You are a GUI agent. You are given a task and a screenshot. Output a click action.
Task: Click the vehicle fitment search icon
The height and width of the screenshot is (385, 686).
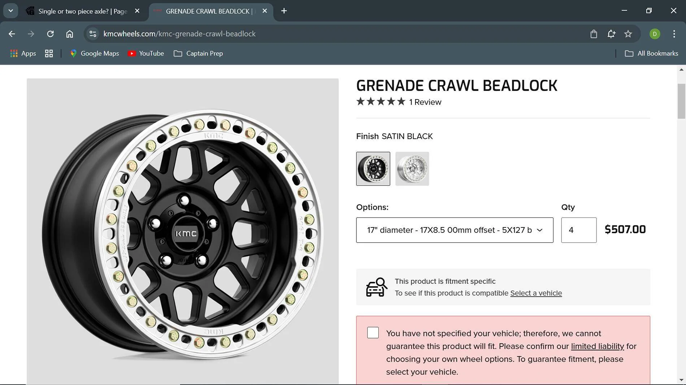[x=377, y=287]
